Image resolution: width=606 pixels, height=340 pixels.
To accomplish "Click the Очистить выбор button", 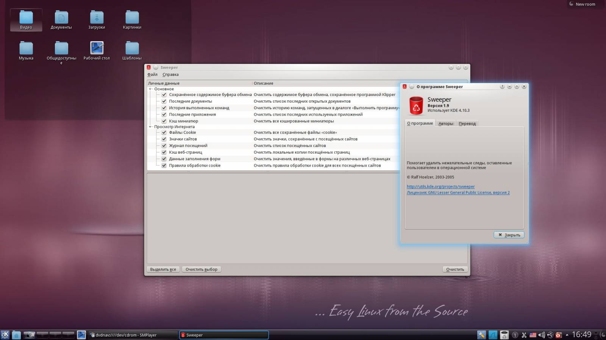I will [201, 269].
